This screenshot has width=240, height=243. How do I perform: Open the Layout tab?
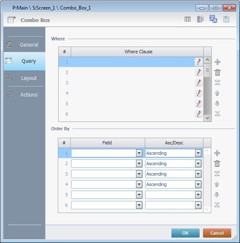tap(25, 78)
